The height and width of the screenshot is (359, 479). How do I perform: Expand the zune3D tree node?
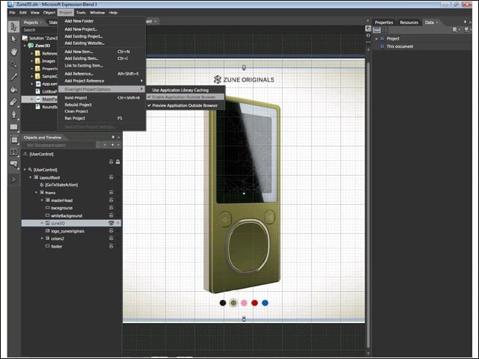coord(42,223)
